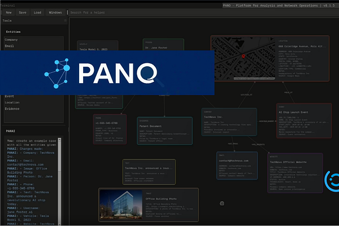Viewport: 339px width, 226px height.
Task: Click the blue circular assistant icon at the right edge
Action: tap(332, 181)
